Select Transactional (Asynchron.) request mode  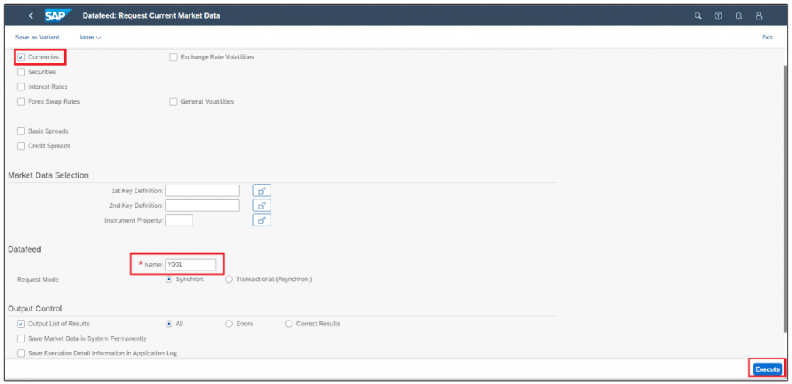tap(229, 279)
